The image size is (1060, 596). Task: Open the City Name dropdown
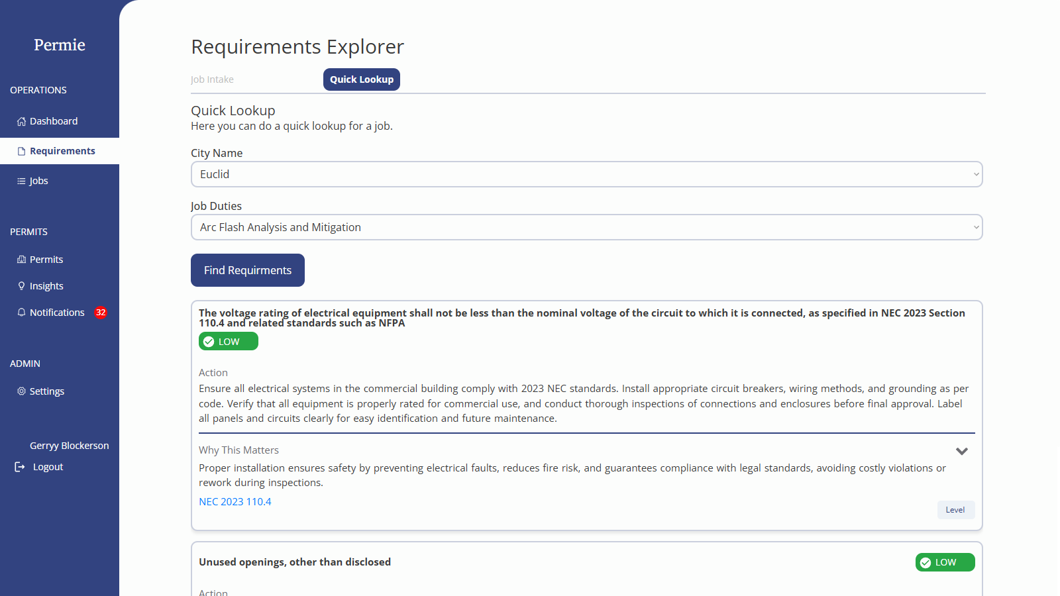tap(586, 174)
